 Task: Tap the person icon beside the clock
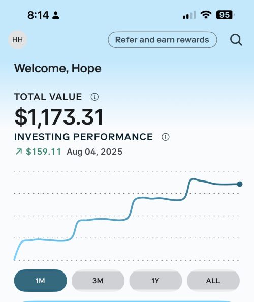click(55, 15)
